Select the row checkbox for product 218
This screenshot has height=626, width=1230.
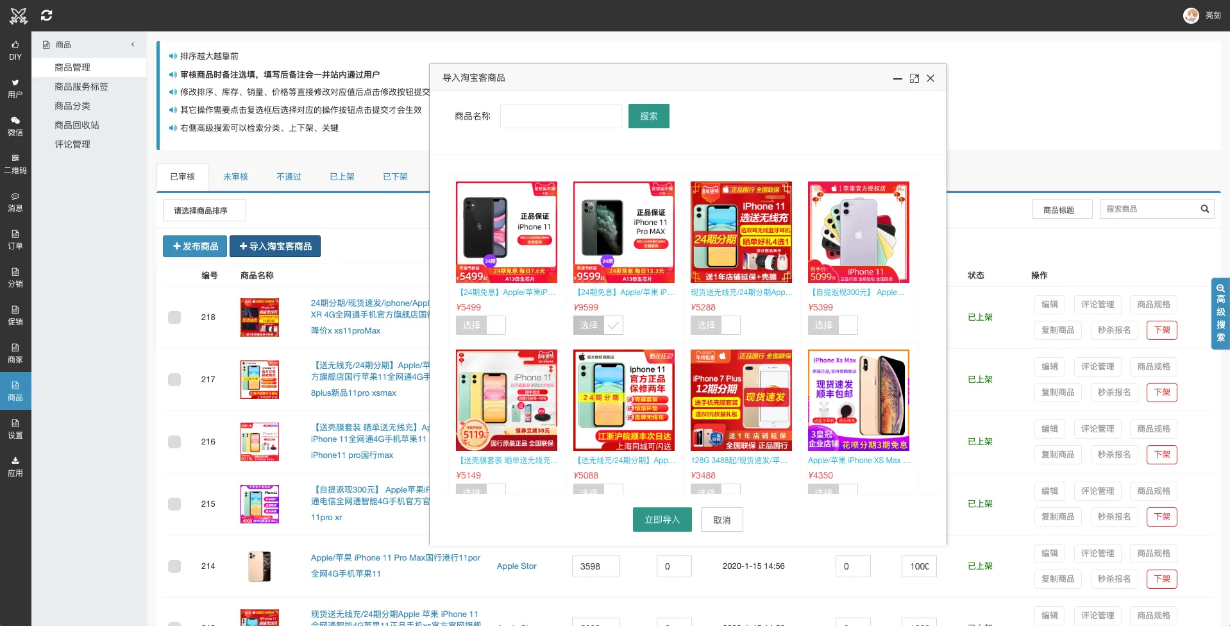[174, 317]
